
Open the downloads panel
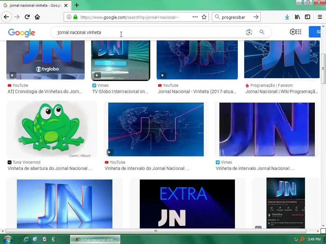[287, 17]
